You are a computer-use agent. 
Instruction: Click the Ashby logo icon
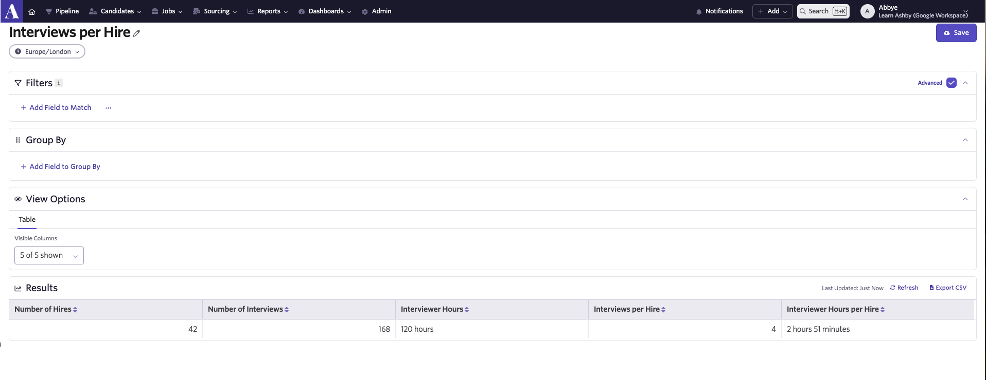click(x=11, y=11)
